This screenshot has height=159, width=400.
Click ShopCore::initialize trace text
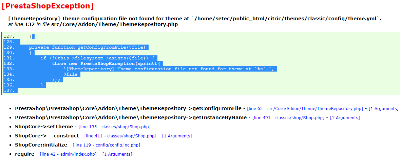pos(41,145)
